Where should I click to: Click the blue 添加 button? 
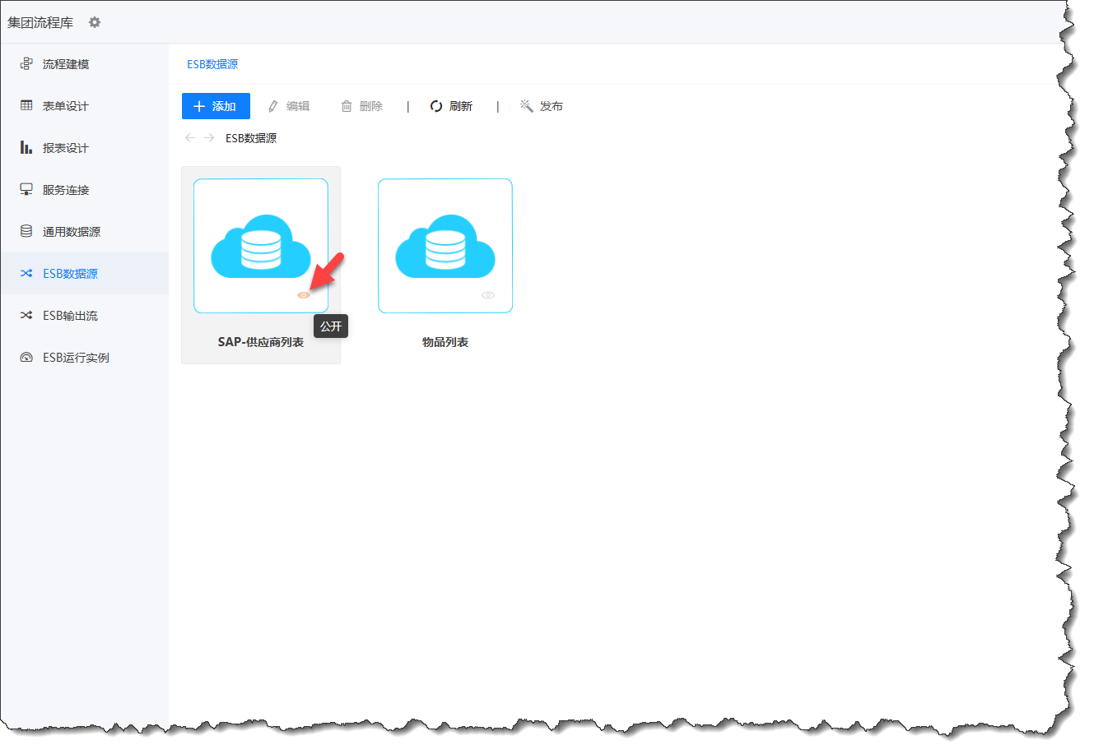click(x=216, y=106)
